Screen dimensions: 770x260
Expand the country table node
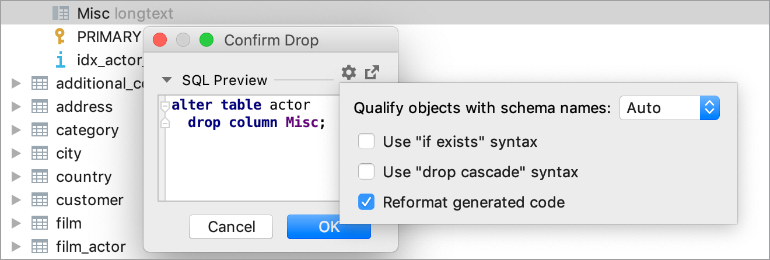16,177
